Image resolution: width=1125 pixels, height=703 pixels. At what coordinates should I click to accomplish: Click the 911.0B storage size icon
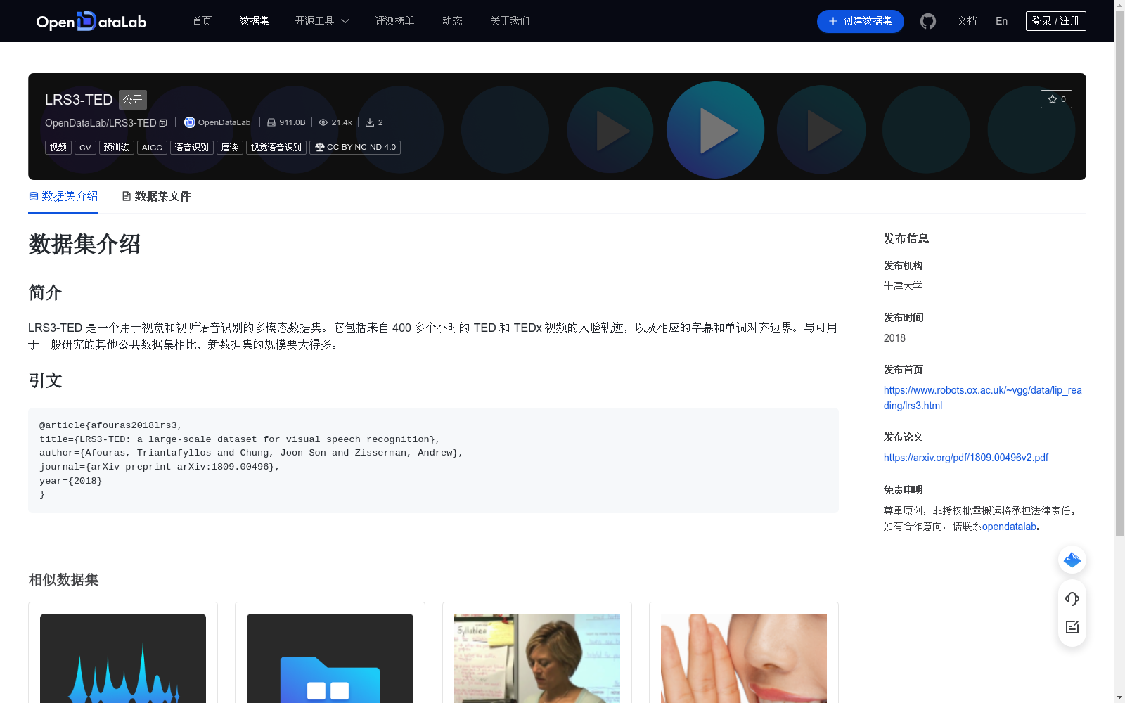pos(271,122)
